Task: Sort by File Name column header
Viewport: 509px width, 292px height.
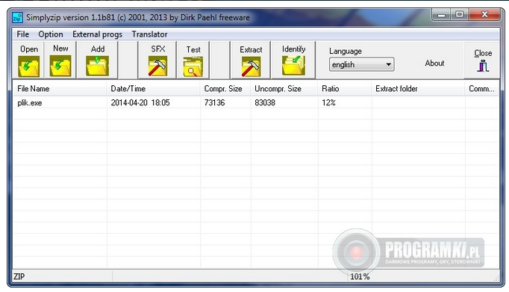Action: [x=60, y=88]
